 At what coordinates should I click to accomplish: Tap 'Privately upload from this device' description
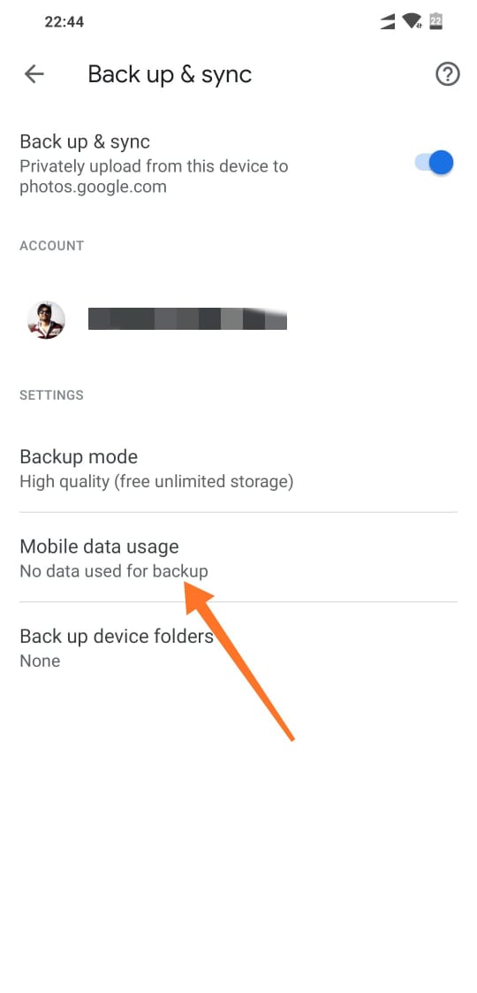tap(154, 177)
